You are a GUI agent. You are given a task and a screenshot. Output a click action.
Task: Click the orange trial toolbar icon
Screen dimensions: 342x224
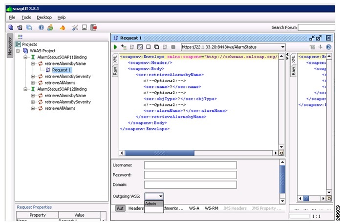(63, 28)
